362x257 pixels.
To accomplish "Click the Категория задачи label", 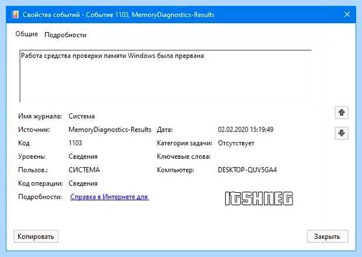I will pos(185,143).
